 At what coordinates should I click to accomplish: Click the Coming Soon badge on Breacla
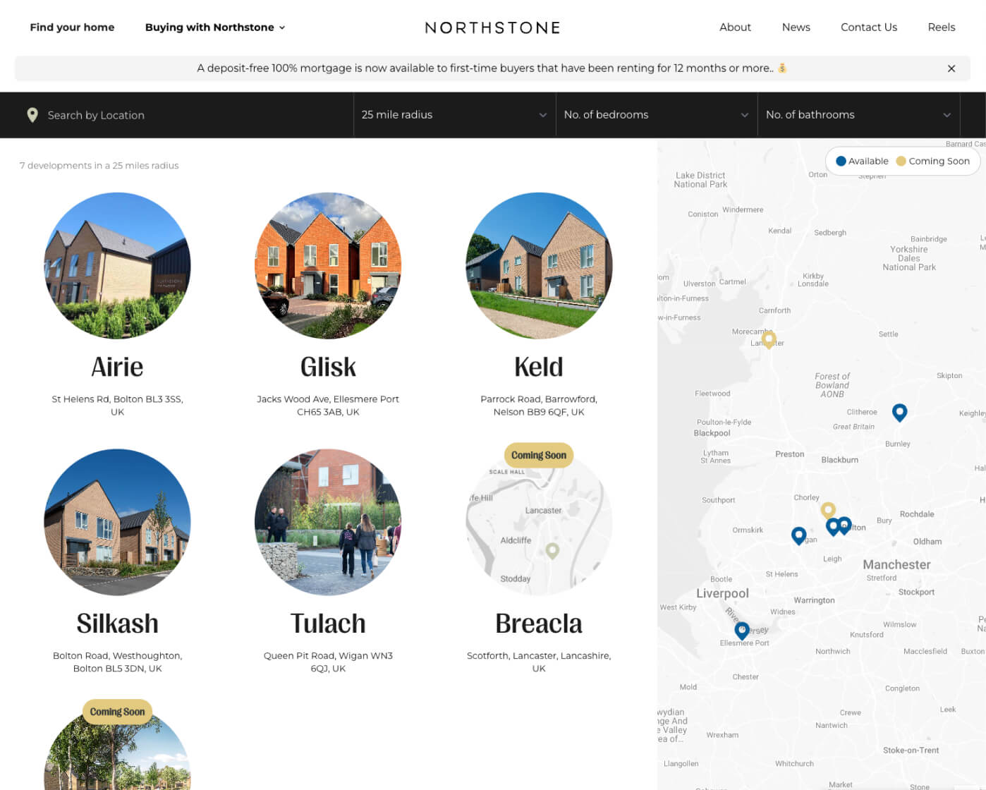tap(538, 455)
